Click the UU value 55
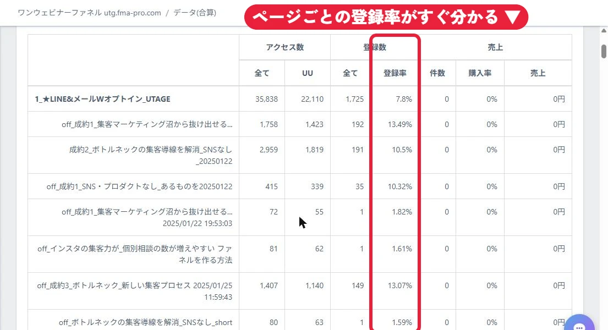608x330 pixels. [x=319, y=212]
